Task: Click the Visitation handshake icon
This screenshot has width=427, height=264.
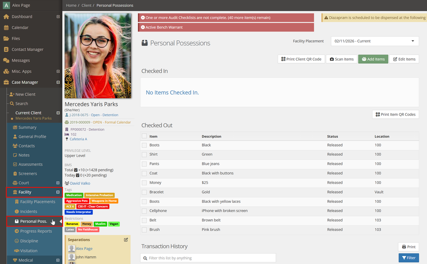Action: pos(17,251)
